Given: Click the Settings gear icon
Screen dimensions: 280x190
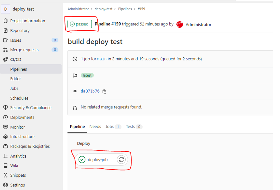Looking at the screenshot, I should (x=6, y=185).
